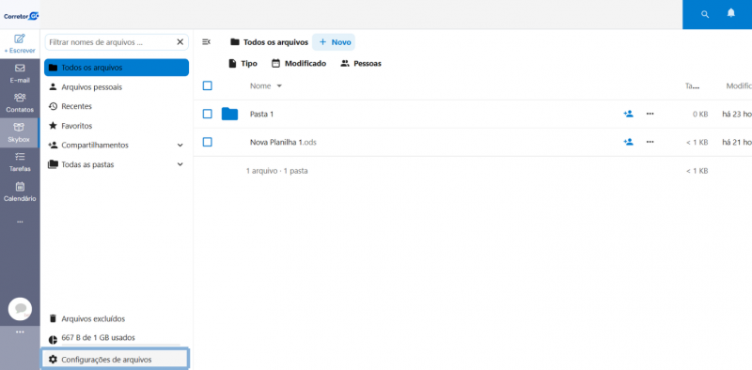The width and height of the screenshot is (752, 370).
Task: Expand Todas as pastas section
Action: point(180,164)
